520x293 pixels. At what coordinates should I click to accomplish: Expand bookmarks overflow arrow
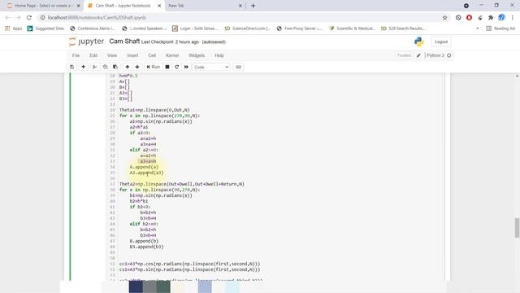click(478, 28)
